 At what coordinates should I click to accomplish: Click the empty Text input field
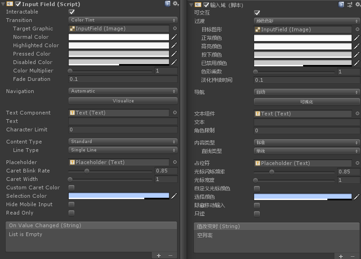[x=123, y=121]
